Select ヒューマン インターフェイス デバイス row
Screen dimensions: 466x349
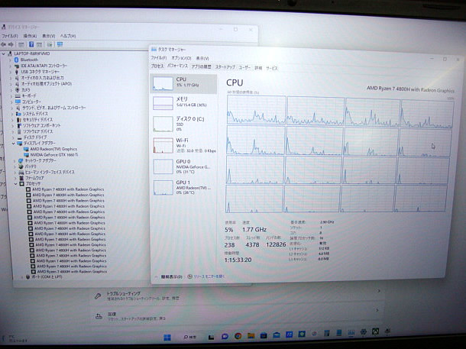point(47,173)
